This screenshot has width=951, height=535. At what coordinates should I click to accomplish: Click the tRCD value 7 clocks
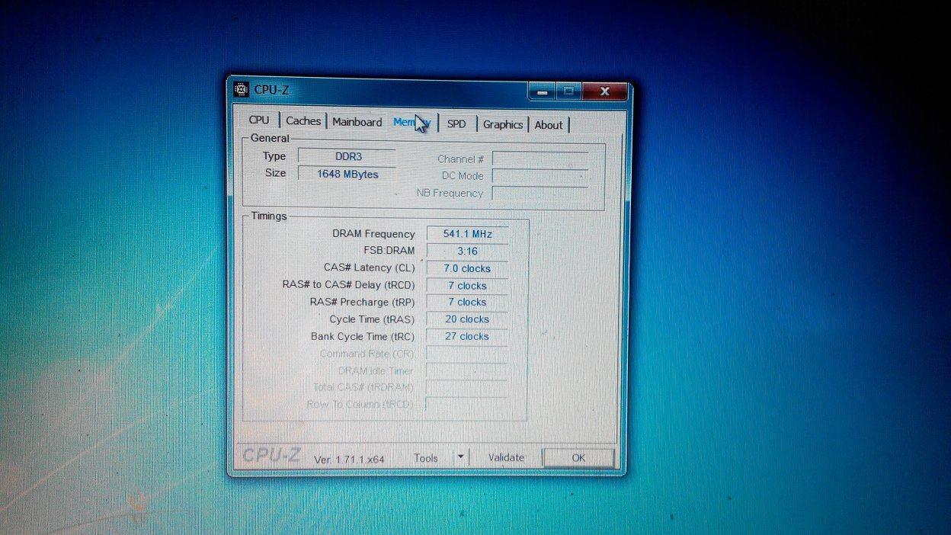(467, 285)
